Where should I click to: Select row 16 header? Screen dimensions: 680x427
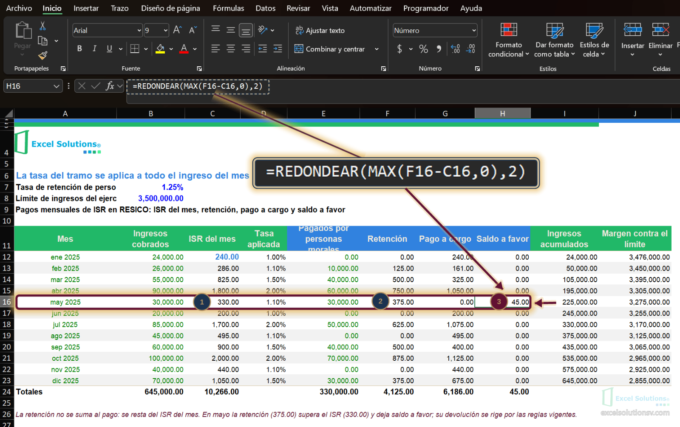[7, 302]
